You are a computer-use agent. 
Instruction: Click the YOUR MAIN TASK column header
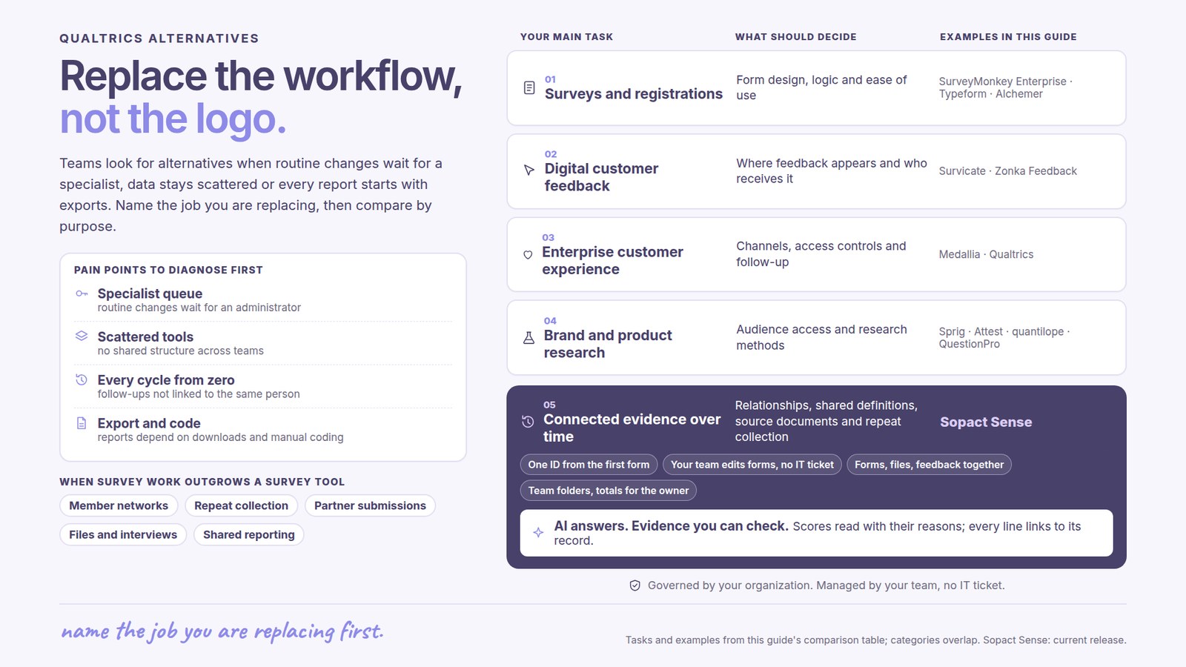(x=566, y=36)
